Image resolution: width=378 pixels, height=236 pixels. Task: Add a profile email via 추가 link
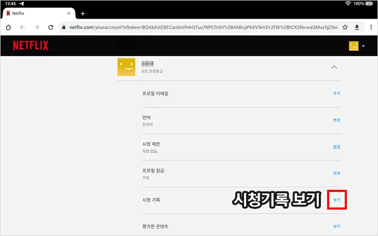(336, 93)
